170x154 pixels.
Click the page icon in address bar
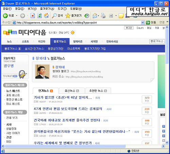pos(14,22)
